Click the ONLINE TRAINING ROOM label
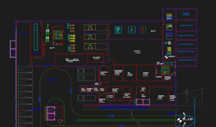The width and height of the screenshot is (216, 127). point(173,98)
